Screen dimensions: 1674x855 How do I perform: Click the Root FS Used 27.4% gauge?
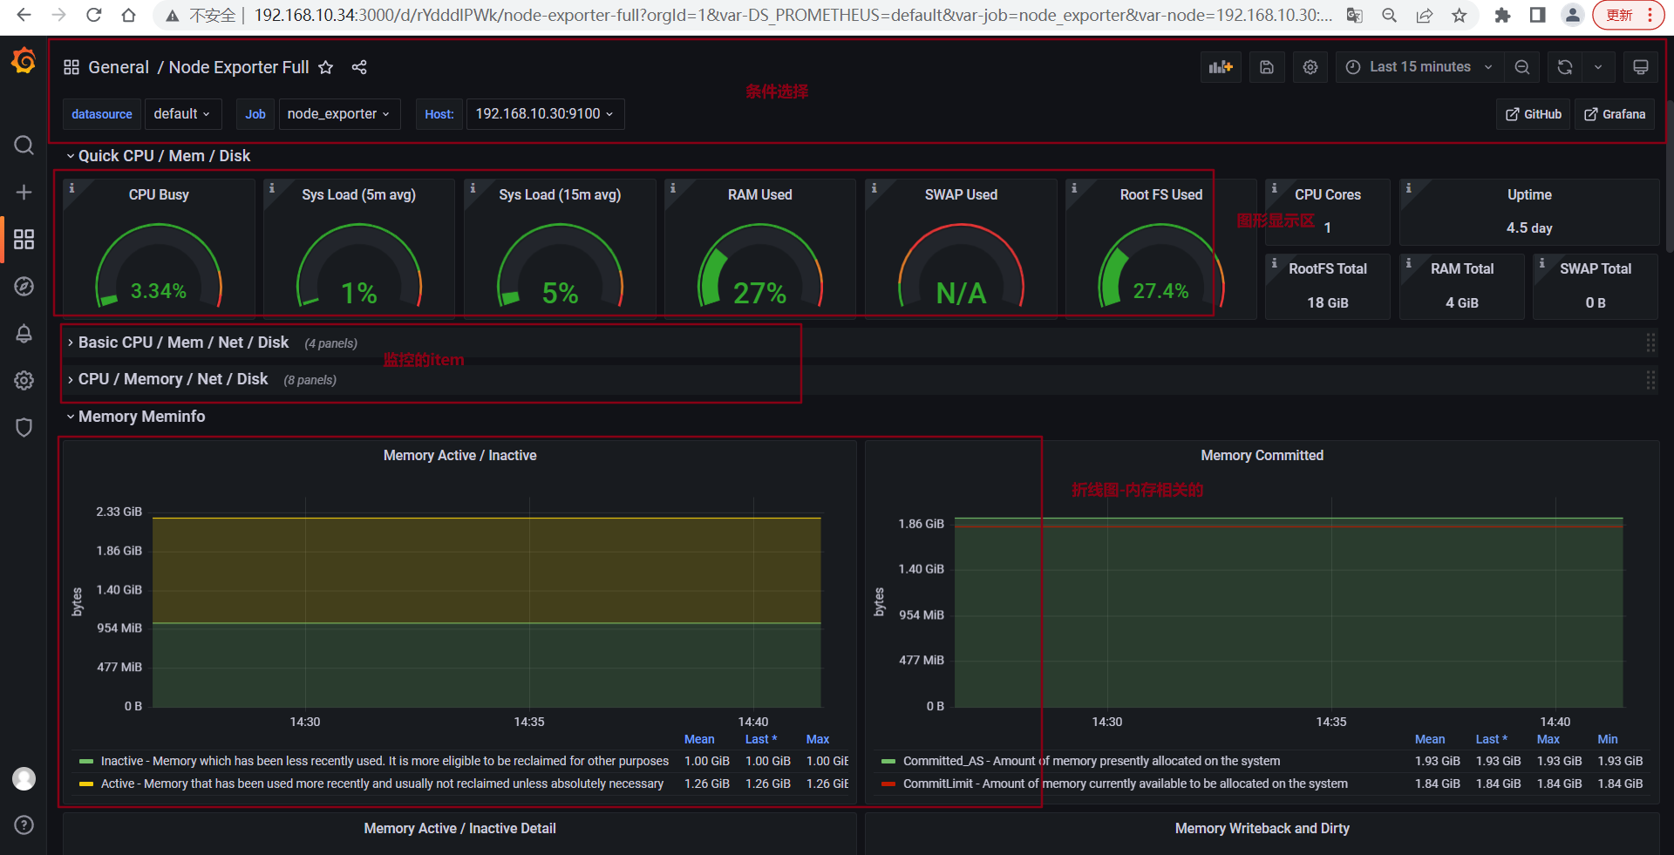coord(1160,266)
